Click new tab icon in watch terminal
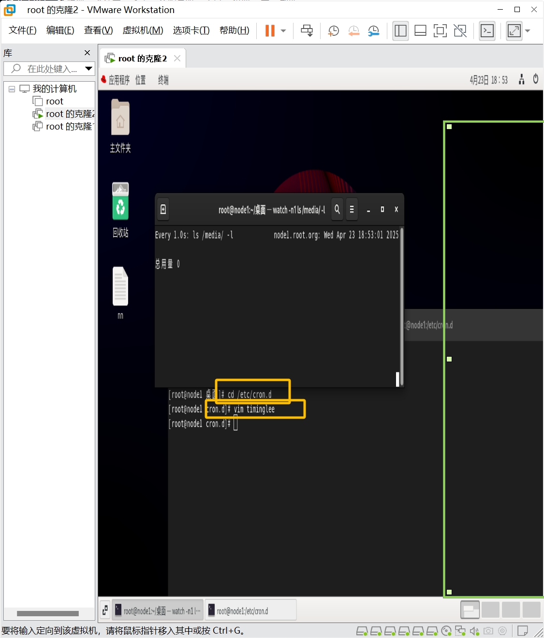Screen dimensions: 544x638 coord(163,209)
